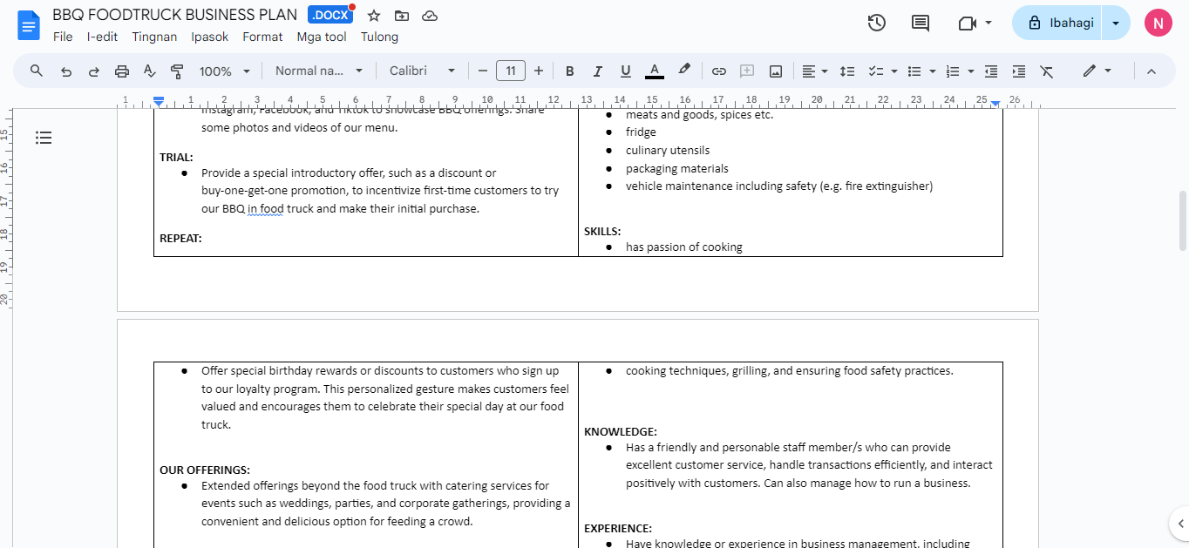Open line and paragraph spacing
Screen dimensions: 1189x548
pos(847,71)
